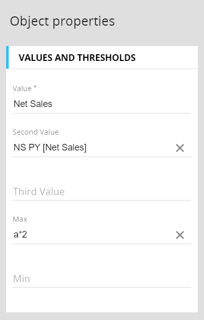This screenshot has height=320, width=204.
Task: Focus the empty Third Value field
Action: pos(102,191)
